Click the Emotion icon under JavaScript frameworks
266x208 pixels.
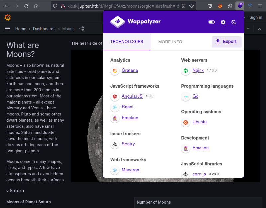click(115, 118)
